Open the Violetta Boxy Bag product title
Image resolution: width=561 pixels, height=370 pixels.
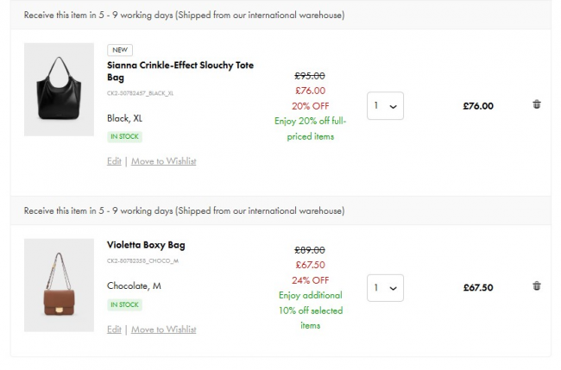pyautogui.click(x=146, y=245)
